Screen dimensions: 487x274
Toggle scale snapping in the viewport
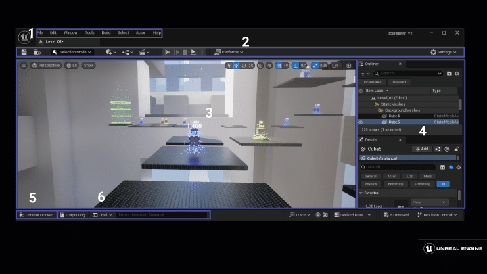tap(315, 65)
